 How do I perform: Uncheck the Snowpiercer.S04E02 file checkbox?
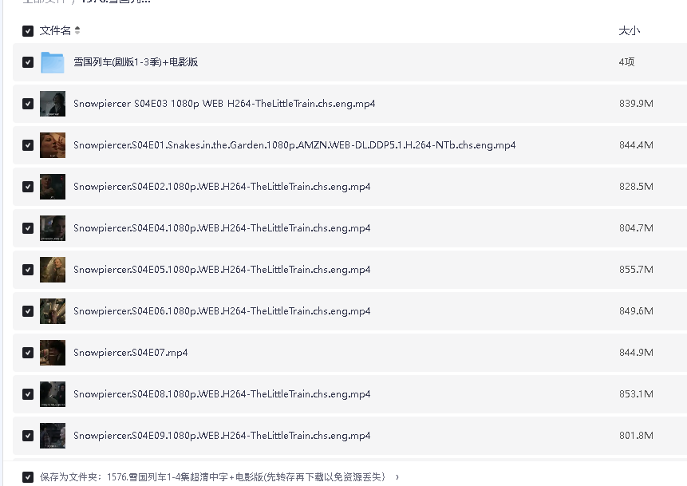point(26,186)
